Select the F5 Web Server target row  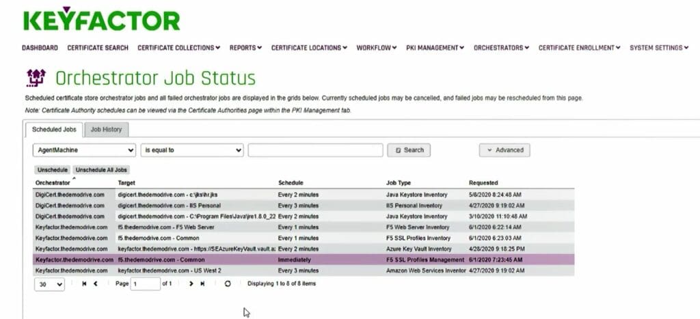(304, 227)
